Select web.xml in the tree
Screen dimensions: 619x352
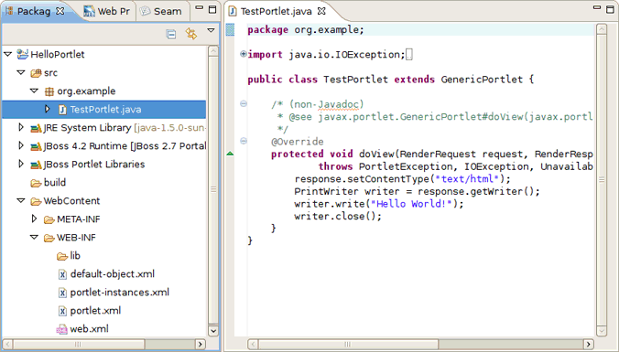click(89, 329)
